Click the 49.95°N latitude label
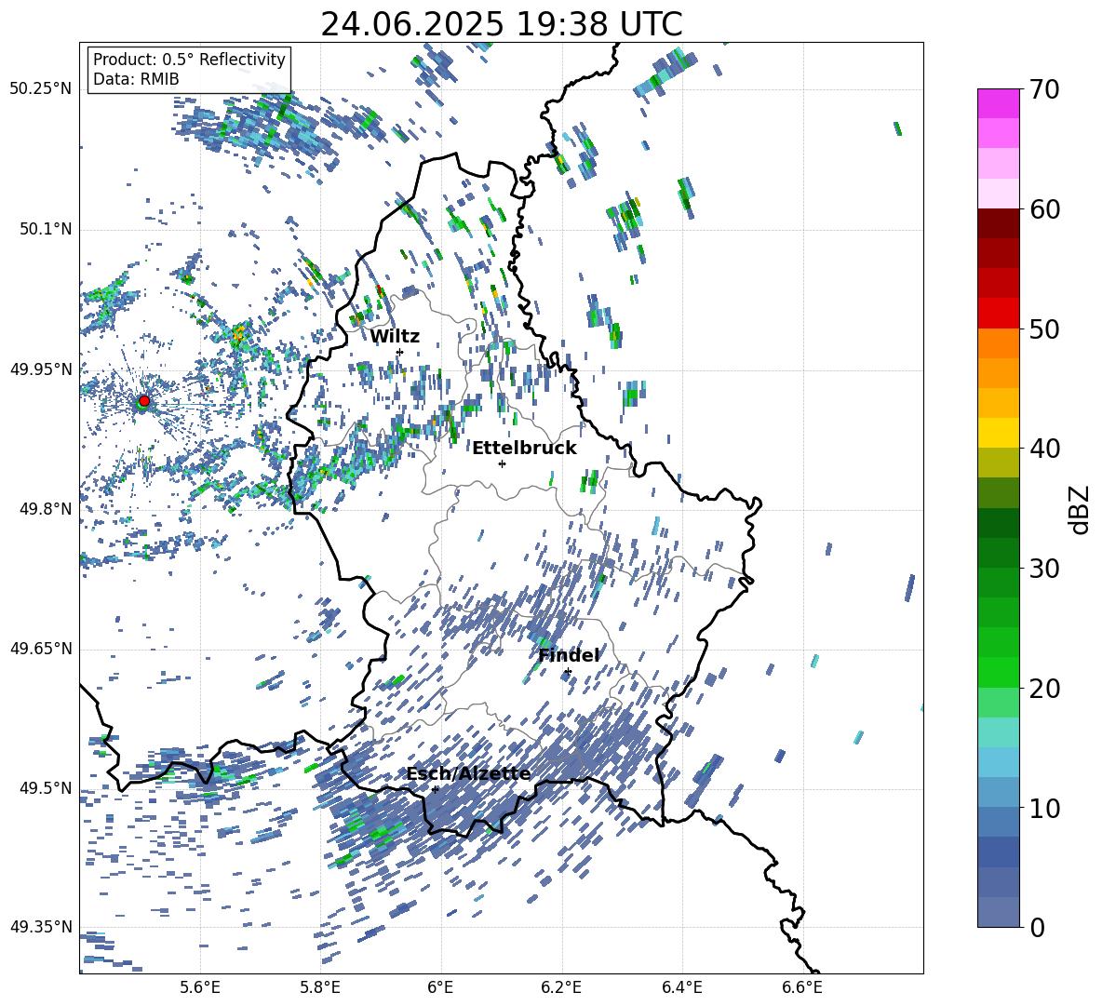Viewport: 1102px width, 1006px height. (41, 369)
